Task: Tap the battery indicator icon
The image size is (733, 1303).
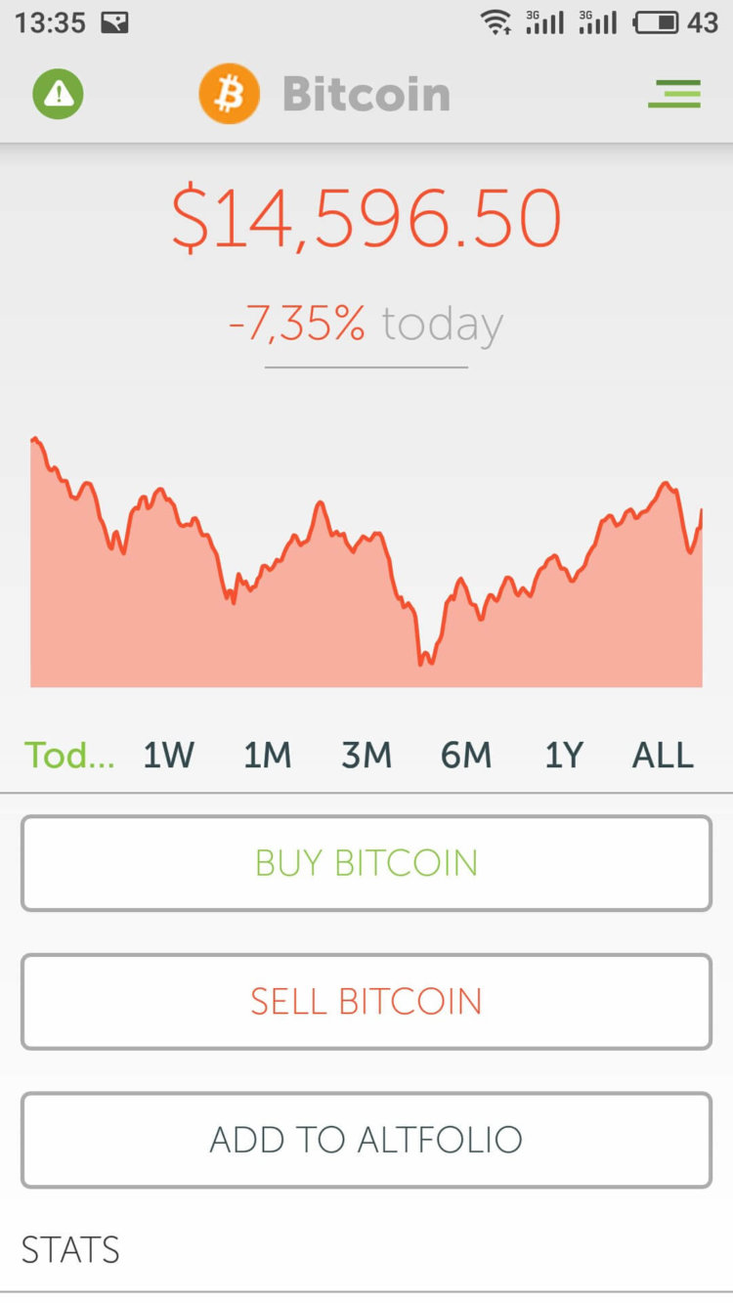Action: pyautogui.click(x=656, y=22)
